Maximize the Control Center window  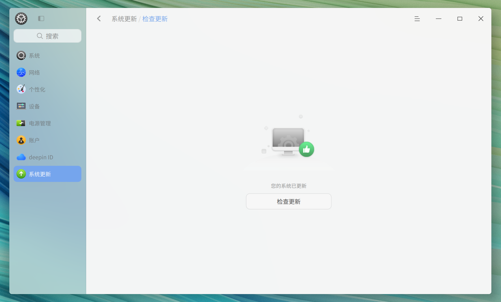click(460, 19)
